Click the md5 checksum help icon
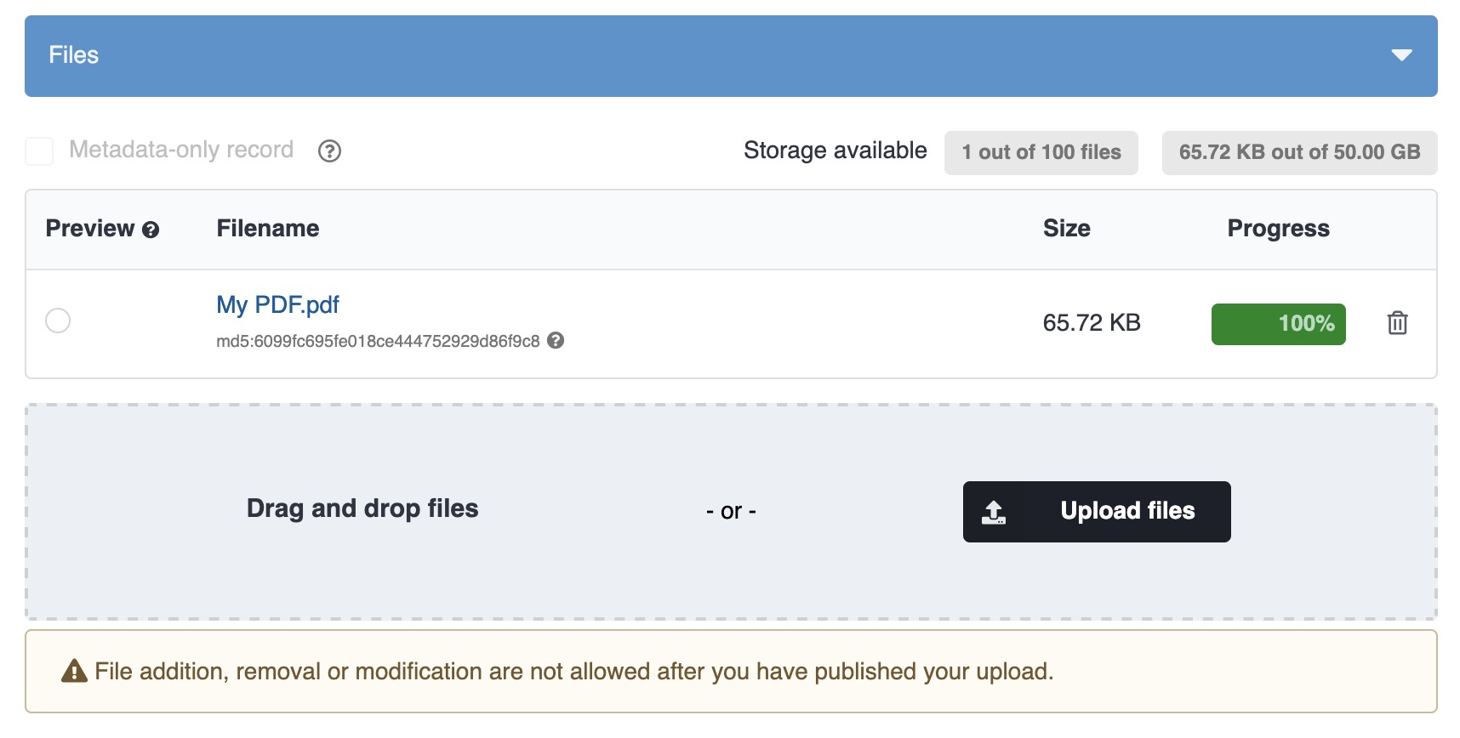1460x738 pixels. pyautogui.click(x=556, y=341)
